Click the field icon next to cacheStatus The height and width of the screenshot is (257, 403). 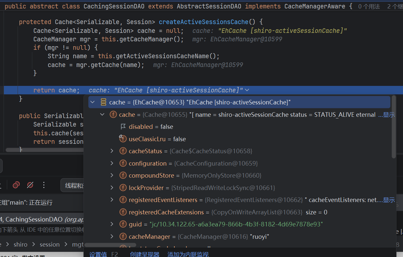(x=123, y=151)
